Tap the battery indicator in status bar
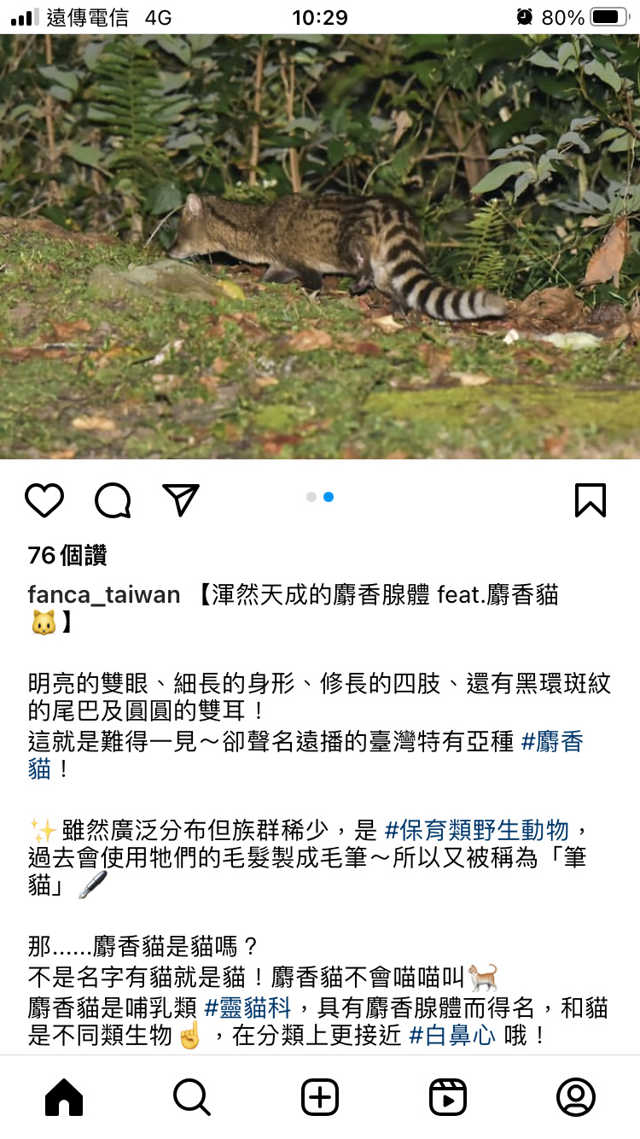This screenshot has height=1139, width=640. 609,17
